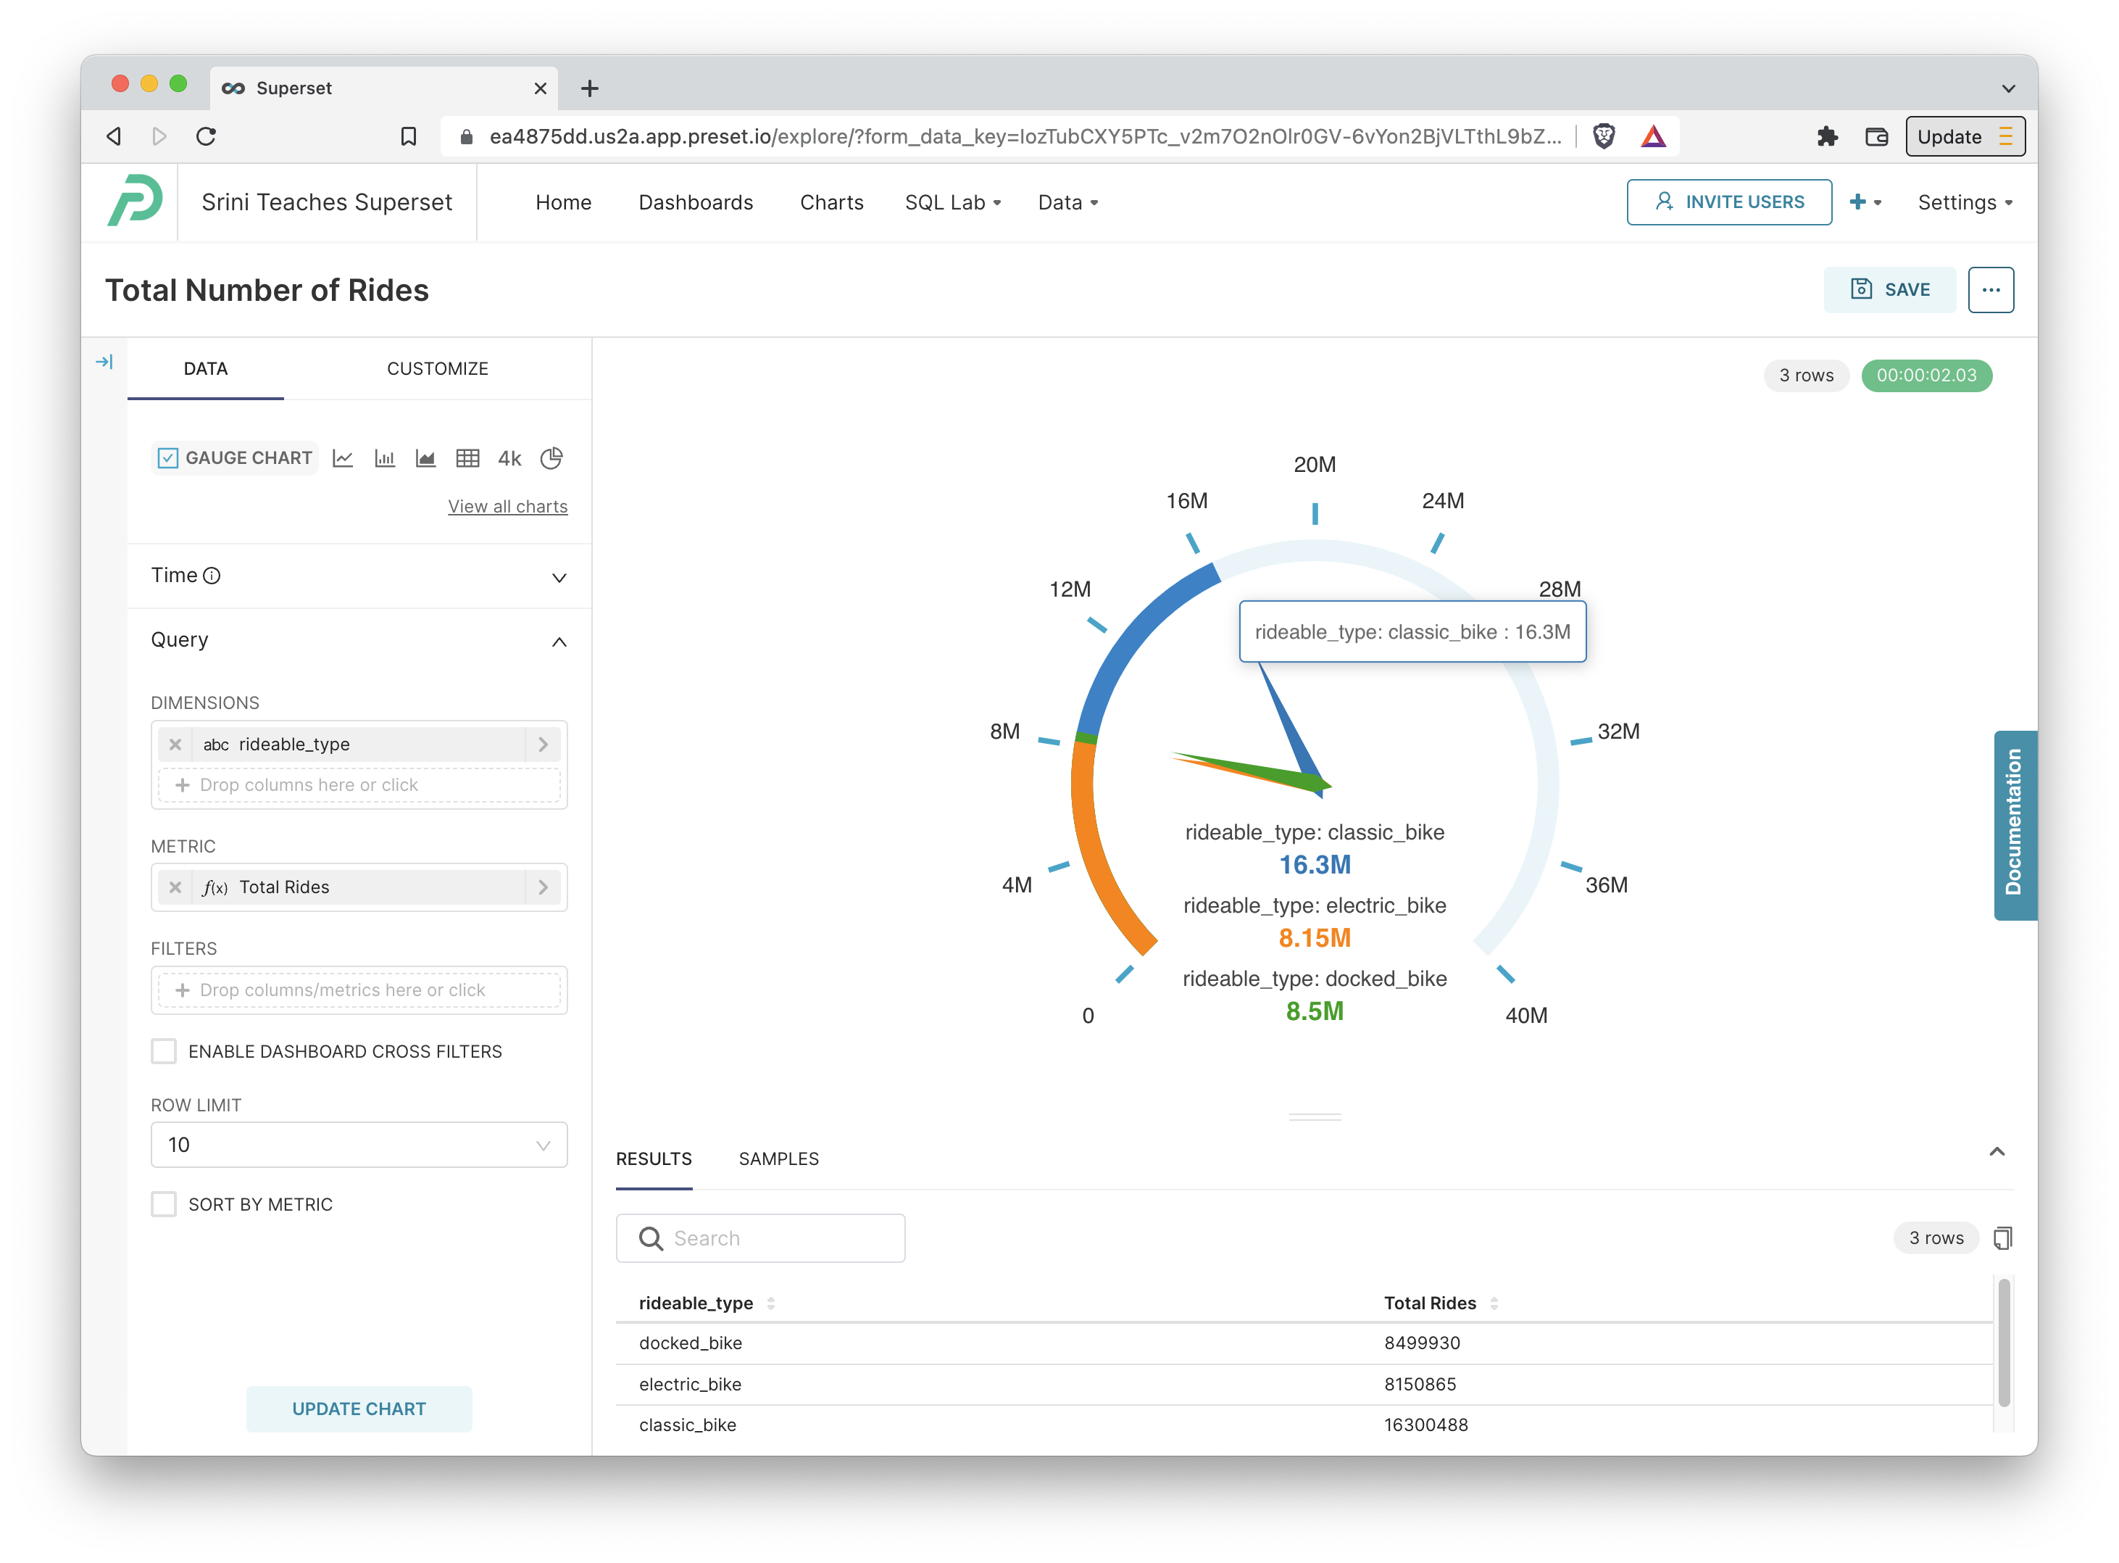The width and height of the screenshot is (2119, 1563).
Task: Click the browser back arrow
Action: coord(114,136)
